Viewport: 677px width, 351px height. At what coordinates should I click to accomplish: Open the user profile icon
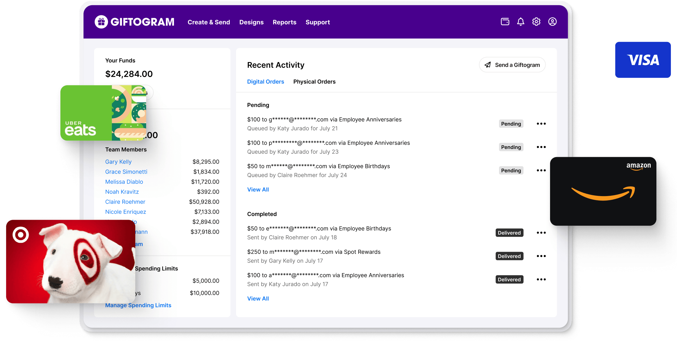[552, 22]
